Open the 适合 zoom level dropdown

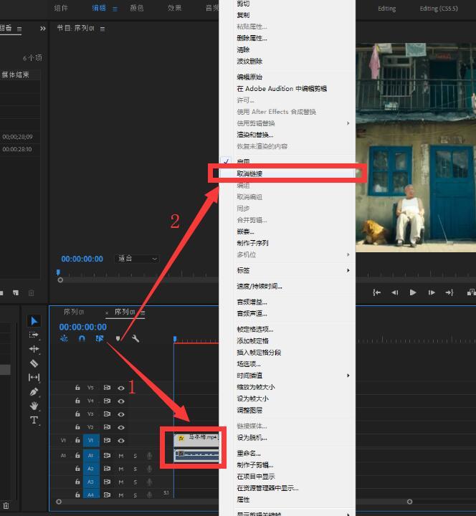137,259
